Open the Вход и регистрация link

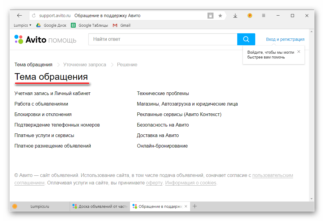[x=285, y=39]
